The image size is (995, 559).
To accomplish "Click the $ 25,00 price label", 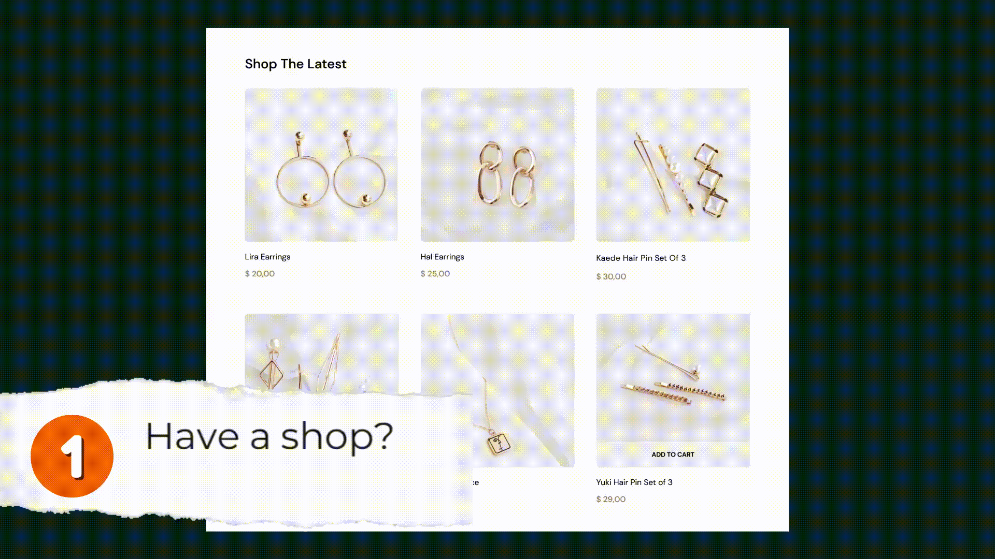I will click(x=435, y=274).
